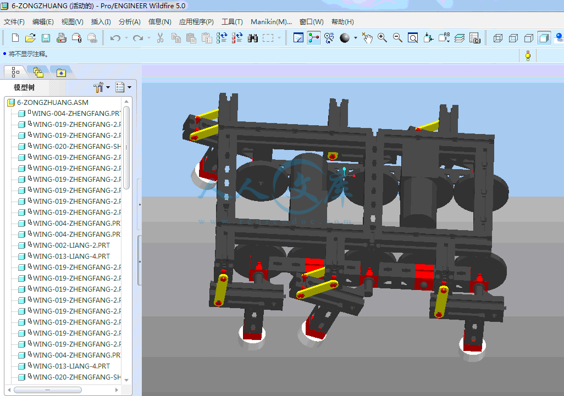Open the Regeneration Manager
This screenshot has height=396, width=564.
(x=237, y=38)
